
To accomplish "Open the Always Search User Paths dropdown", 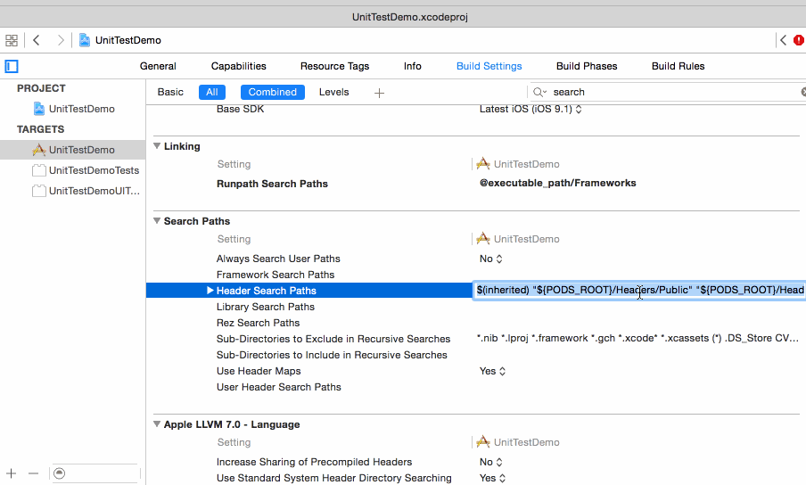I will [x=491, y=259].
